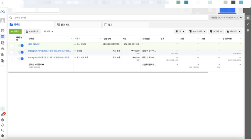Open the sidebar building-shaped icon above All tools

[x=3, y=61]
